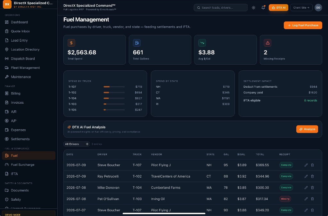Run the DTX AI Analyze button
Viewport: 328px width, 216px height.
(x=307, y=129)
